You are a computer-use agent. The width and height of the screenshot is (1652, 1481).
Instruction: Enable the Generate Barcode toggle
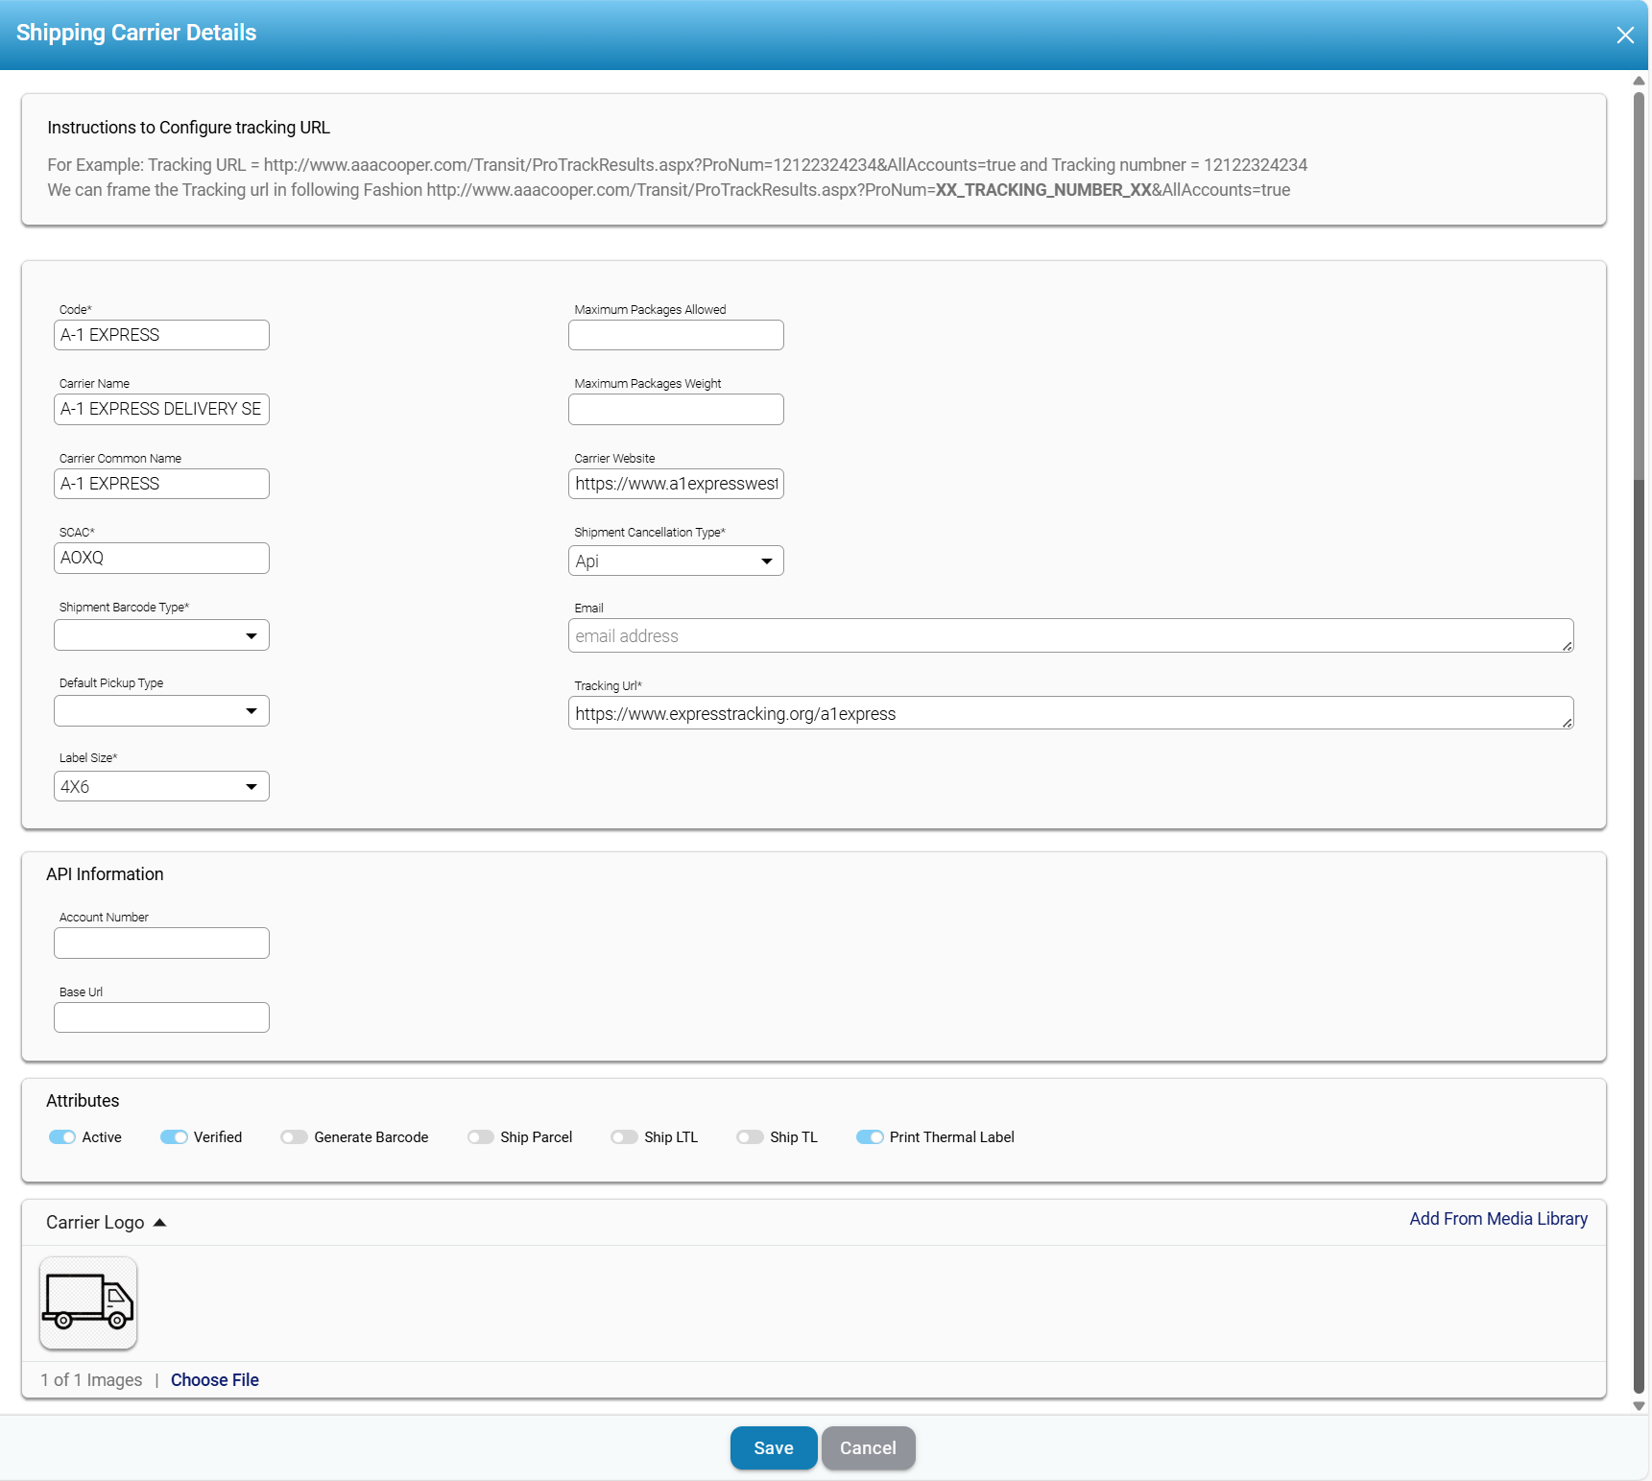click(294, 1137)
